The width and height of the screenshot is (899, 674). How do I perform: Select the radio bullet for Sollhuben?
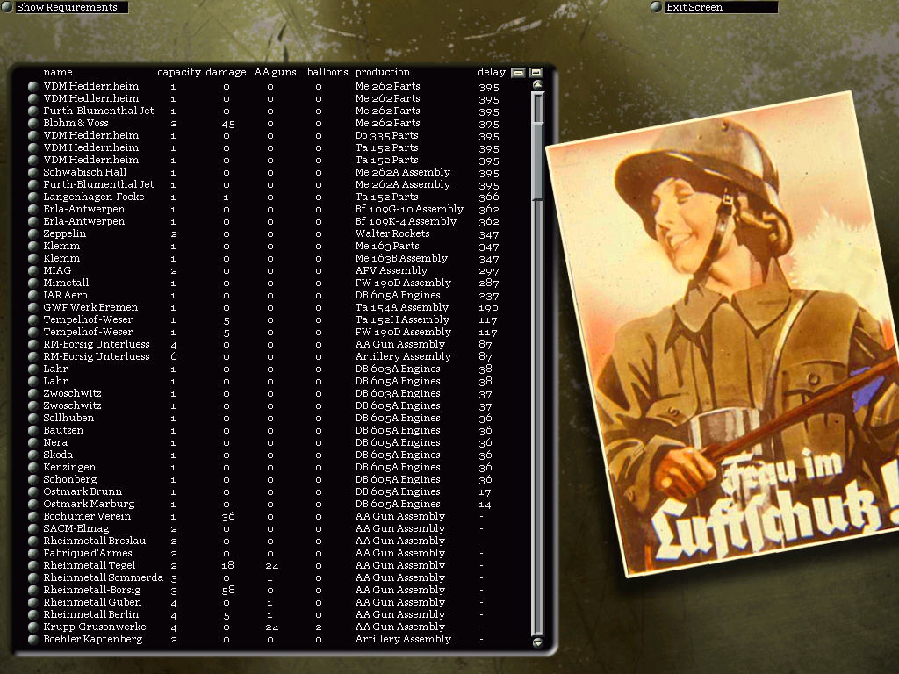[x=33, y=419]
